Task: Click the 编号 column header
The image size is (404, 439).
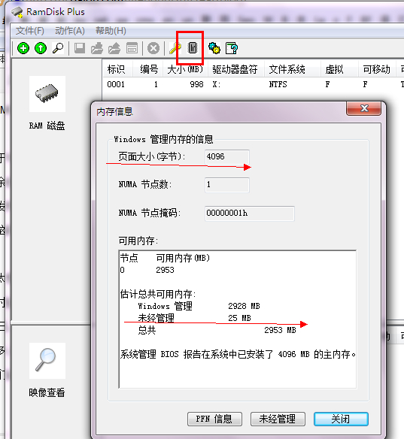Action: 148,69
